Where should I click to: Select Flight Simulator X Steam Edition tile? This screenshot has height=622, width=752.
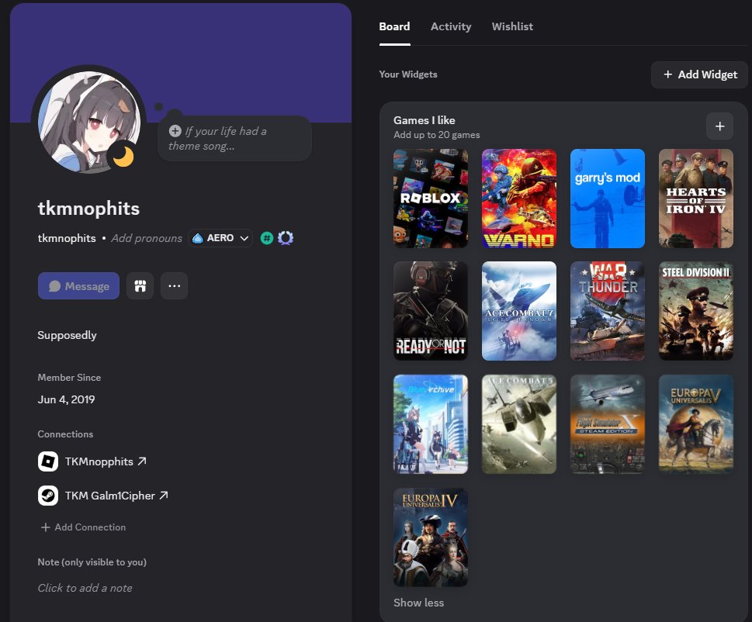pyautogui.click(x=608, y=424)
